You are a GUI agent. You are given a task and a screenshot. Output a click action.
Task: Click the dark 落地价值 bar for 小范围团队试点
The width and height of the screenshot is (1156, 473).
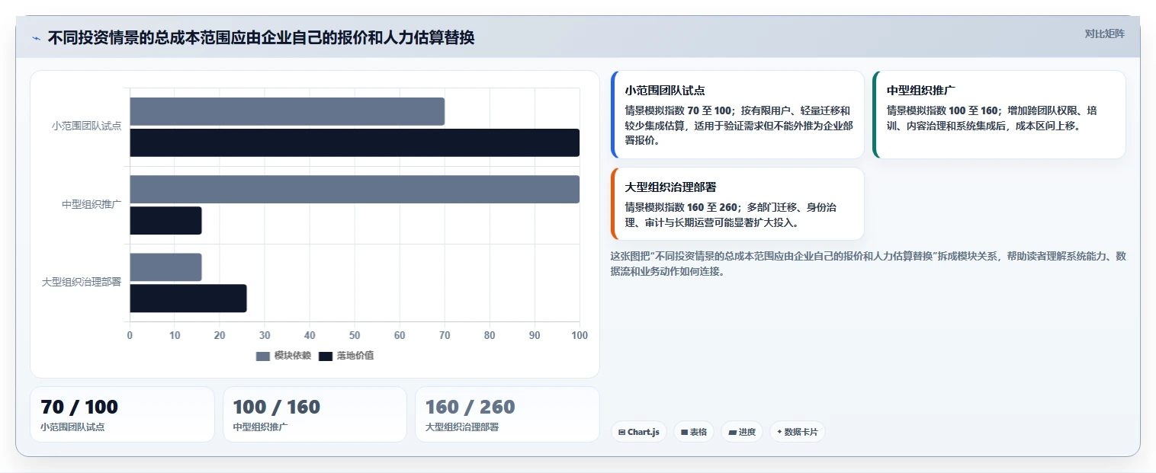(355, 142)
